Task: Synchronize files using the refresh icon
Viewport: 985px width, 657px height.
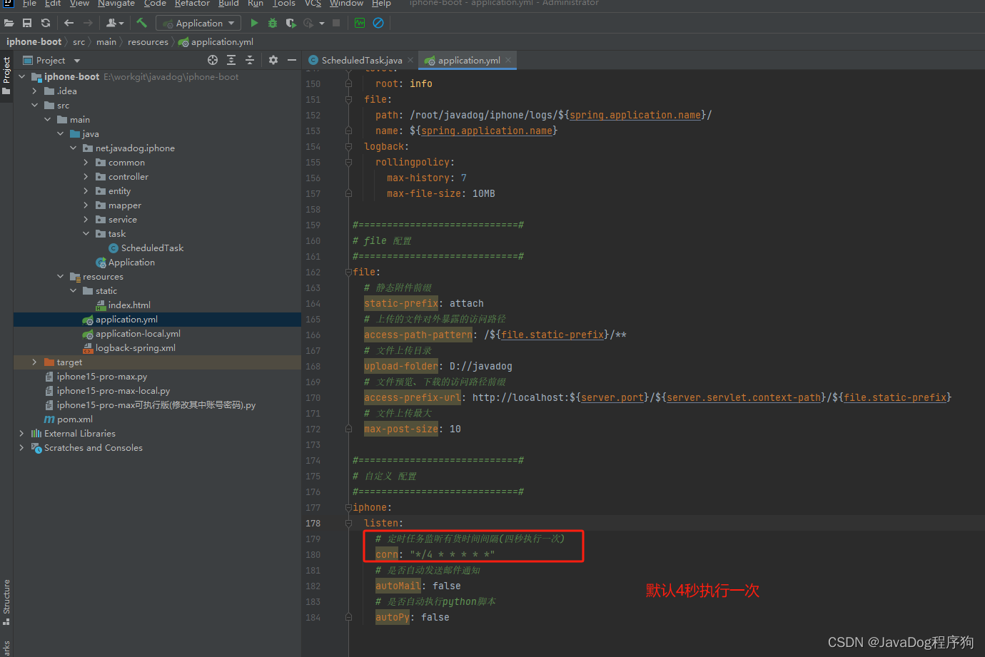Action: [45, 22]
